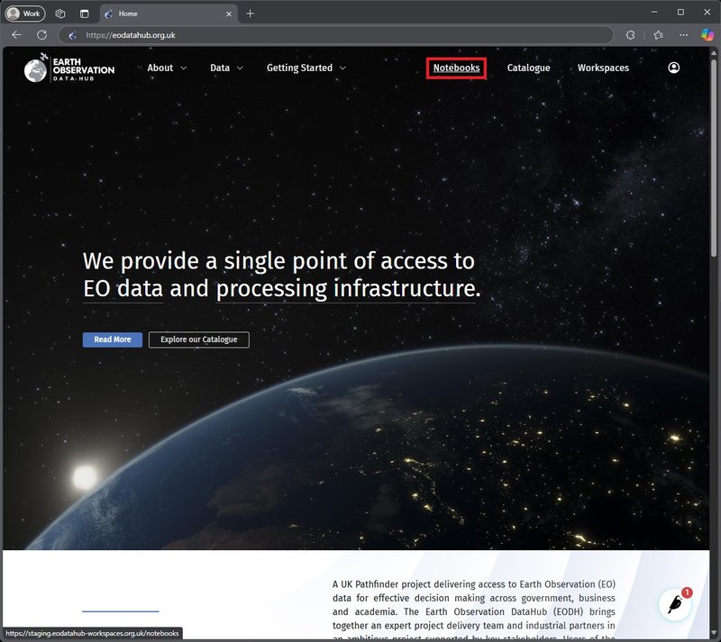The height and width of the screenshot is (642, 721).
Task: Click the browser back arrow
Action: tap(16, 35)
